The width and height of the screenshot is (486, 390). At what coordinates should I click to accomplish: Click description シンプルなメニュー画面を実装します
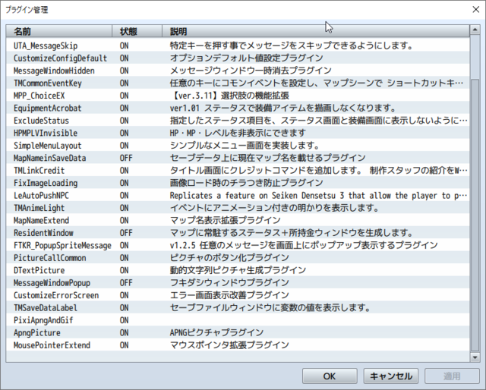click(245, 146)
